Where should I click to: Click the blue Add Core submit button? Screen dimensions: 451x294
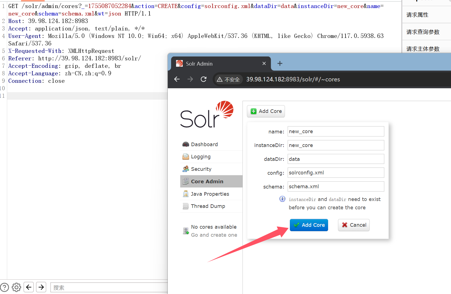pos(309,225)
